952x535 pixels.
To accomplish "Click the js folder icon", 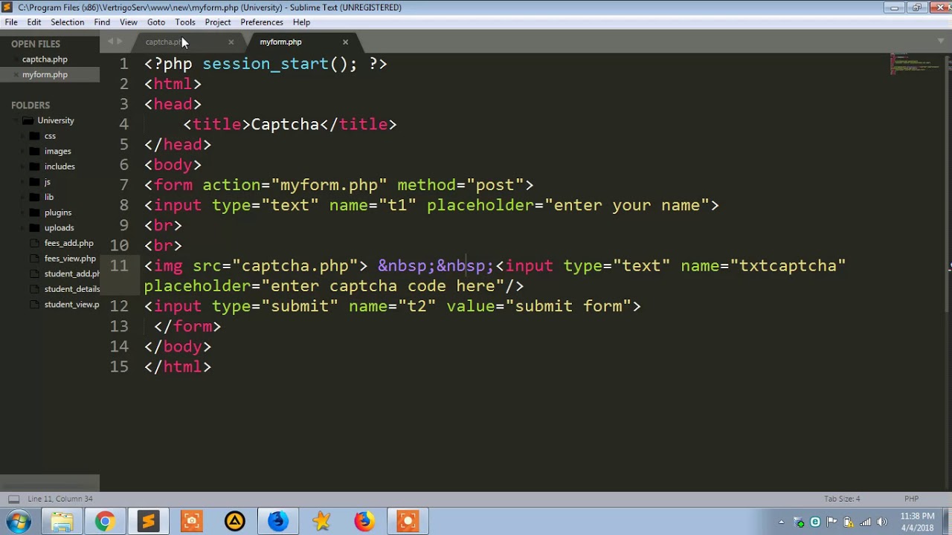I will pyautogui.click(x=34, y=182).
